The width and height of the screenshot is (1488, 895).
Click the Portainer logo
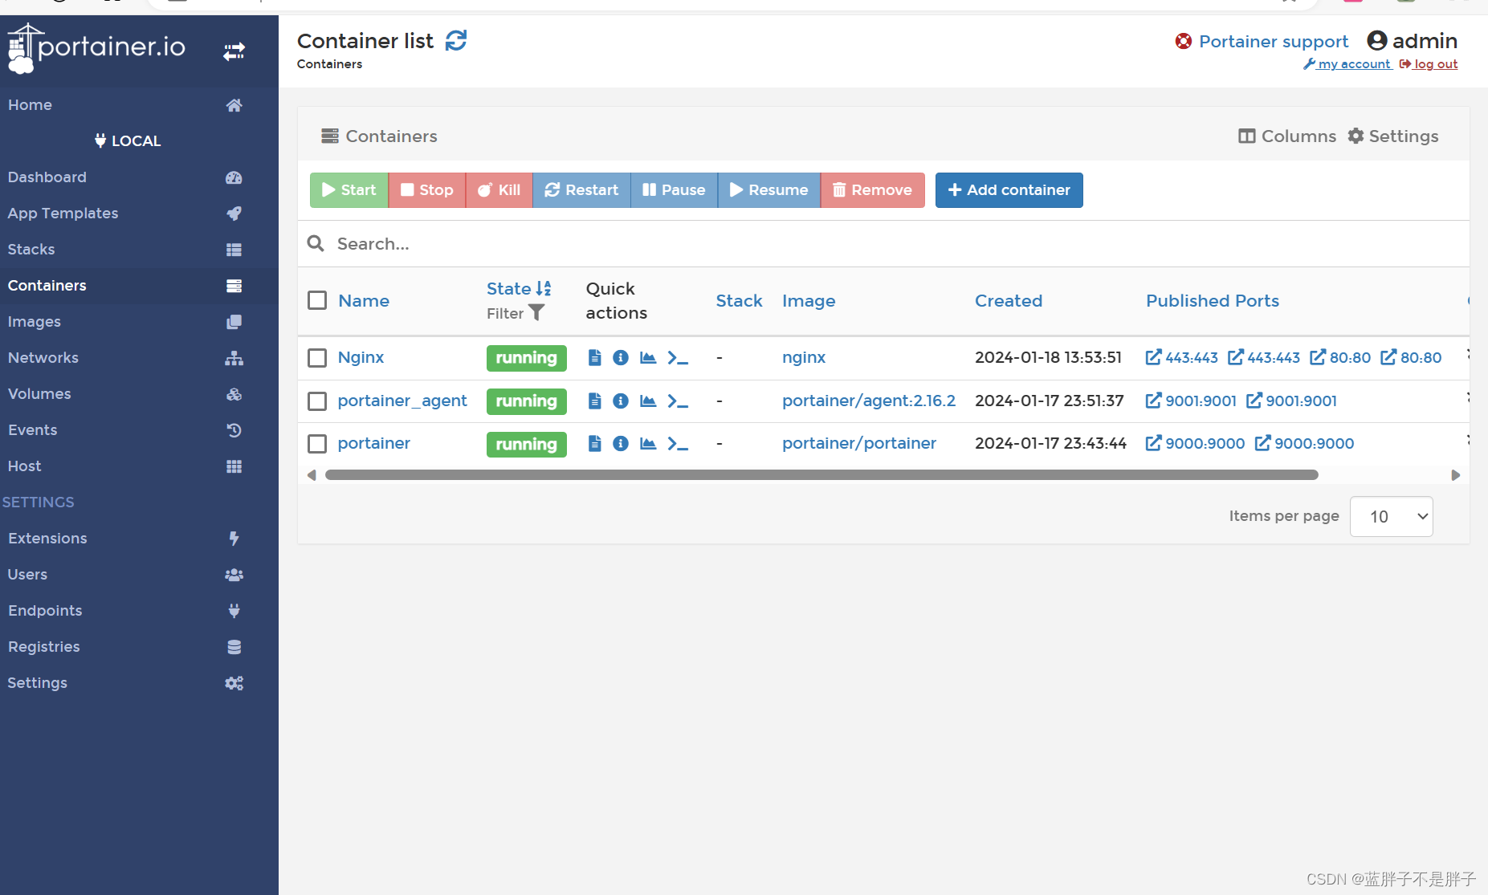96,48
